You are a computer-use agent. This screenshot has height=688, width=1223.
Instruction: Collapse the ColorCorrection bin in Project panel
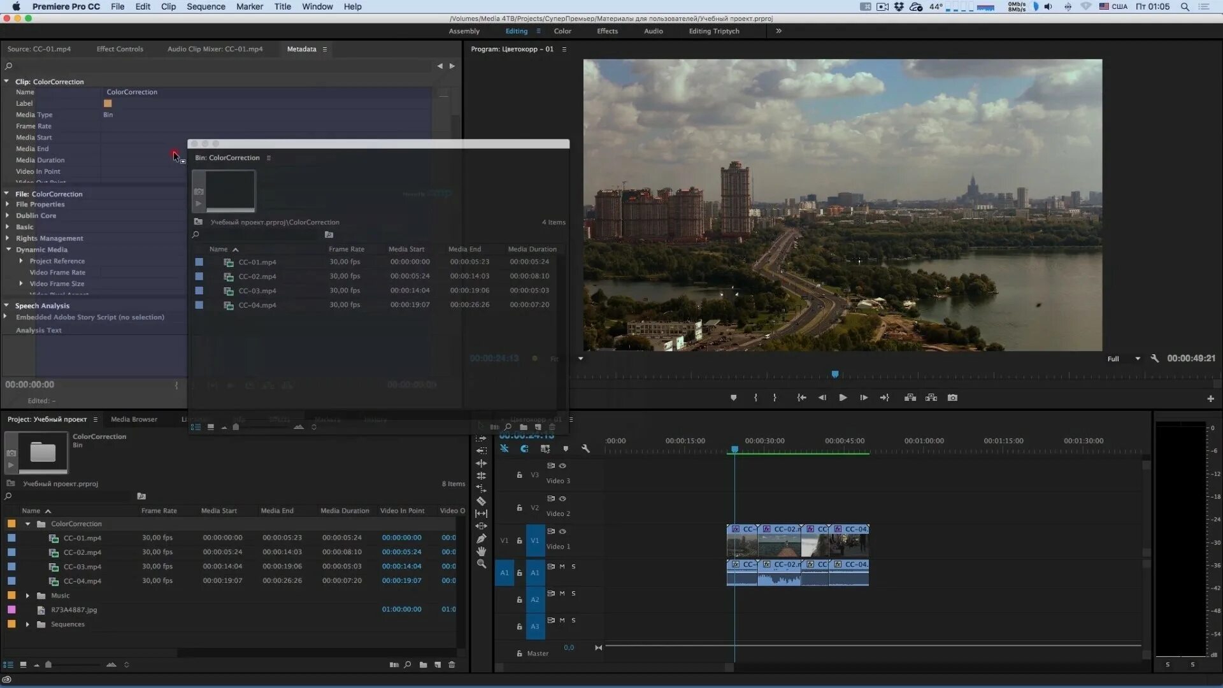click(x=27, y=524)
